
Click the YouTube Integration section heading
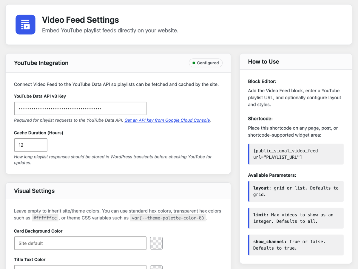click(x=41, y=63)
